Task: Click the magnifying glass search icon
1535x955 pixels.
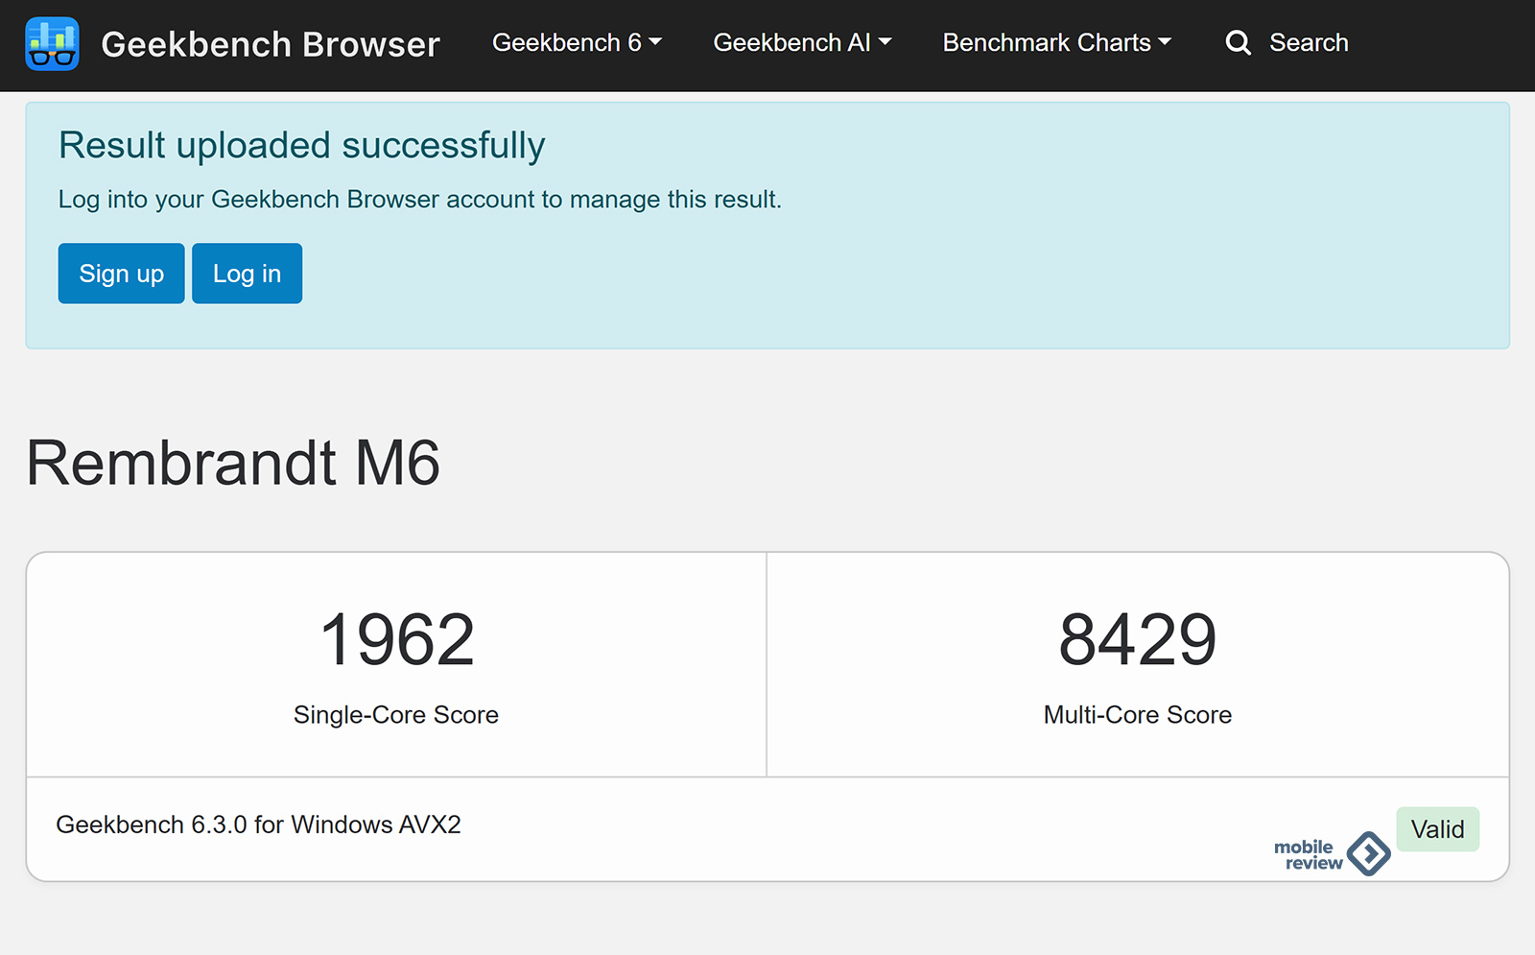Action: [1238, 43]
